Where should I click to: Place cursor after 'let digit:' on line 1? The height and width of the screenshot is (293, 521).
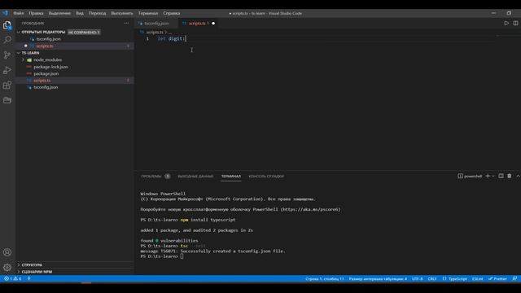pos(186,39)
